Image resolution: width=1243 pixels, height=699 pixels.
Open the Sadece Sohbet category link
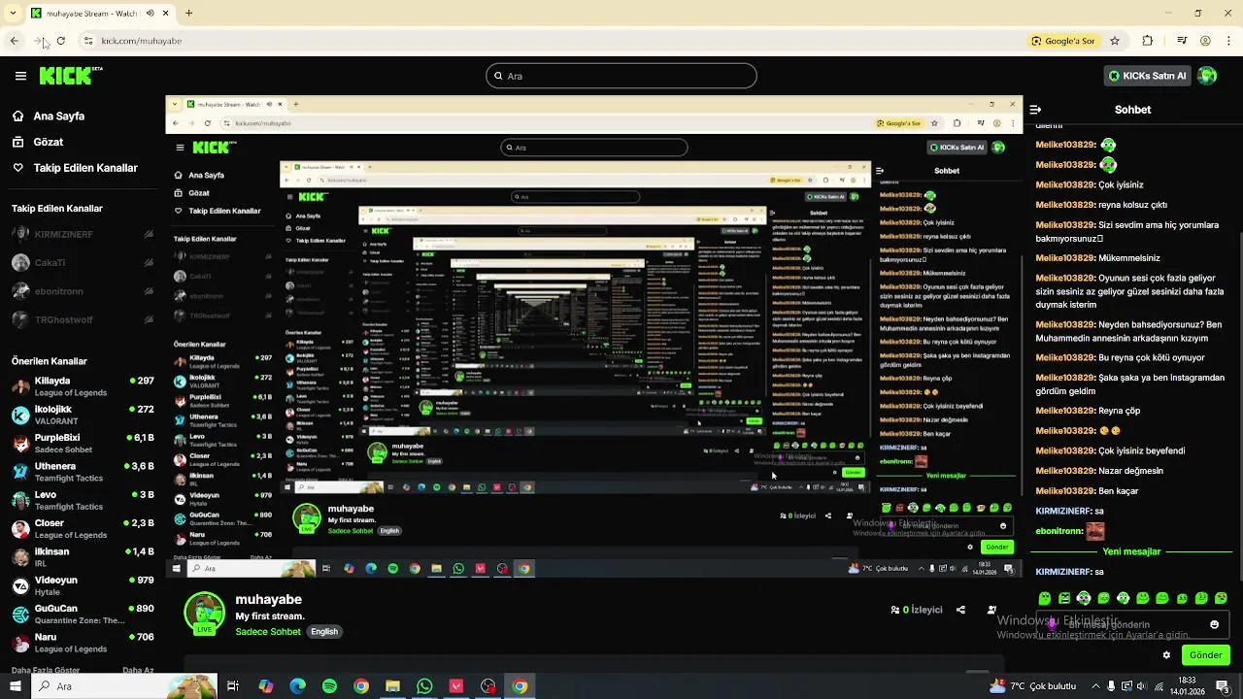(x=268, y=632)
